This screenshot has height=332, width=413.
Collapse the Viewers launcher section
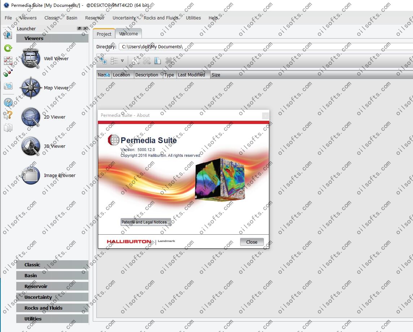52,38
